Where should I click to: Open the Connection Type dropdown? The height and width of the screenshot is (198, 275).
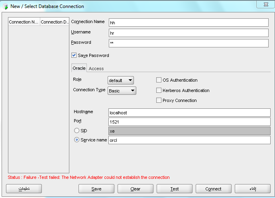tap(122, 91)
